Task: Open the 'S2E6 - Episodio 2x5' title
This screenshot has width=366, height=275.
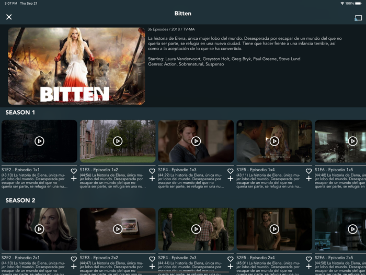Action: (334, 258)
